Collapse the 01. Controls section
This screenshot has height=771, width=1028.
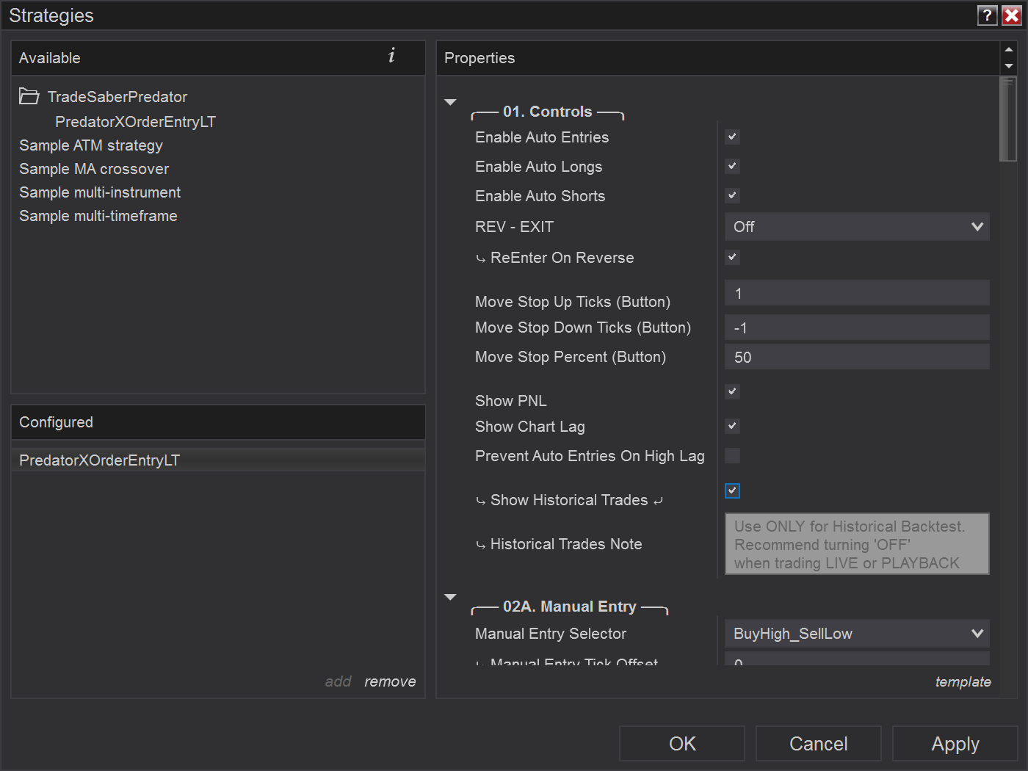coord(451,102)
